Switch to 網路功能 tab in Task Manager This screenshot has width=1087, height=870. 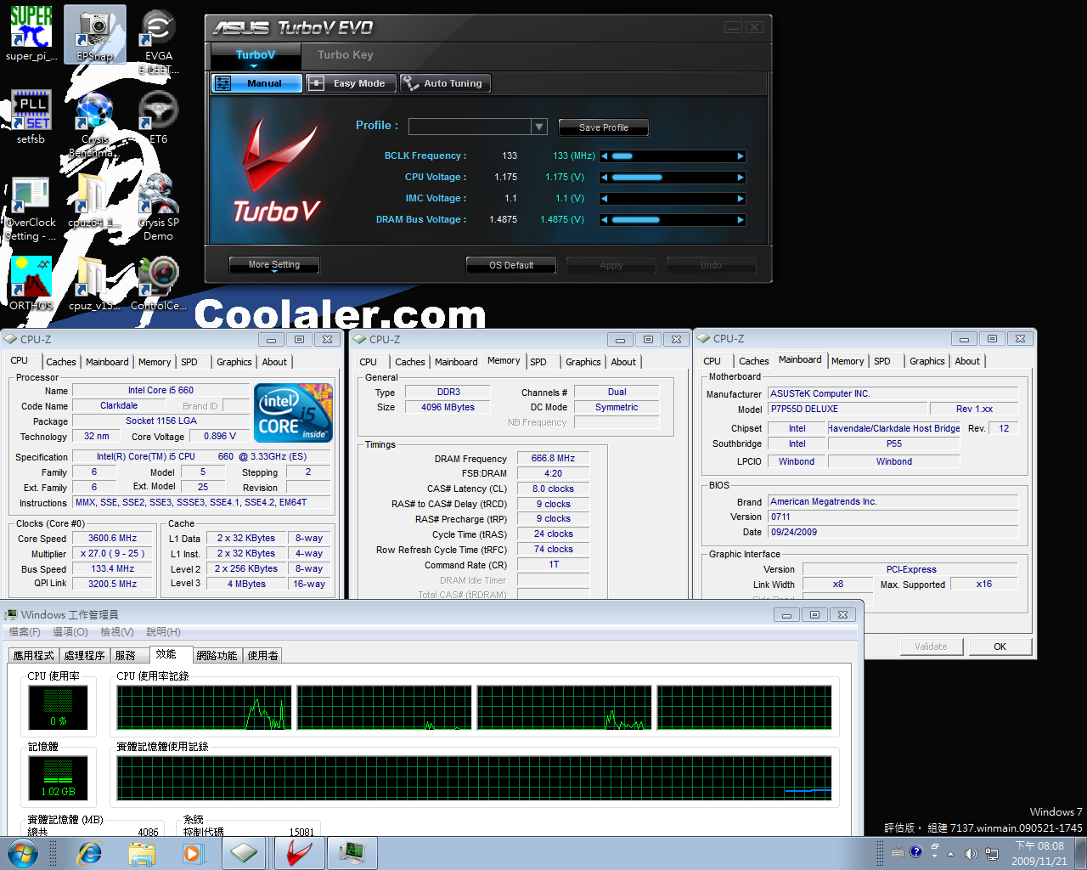(x=217, y=655)
